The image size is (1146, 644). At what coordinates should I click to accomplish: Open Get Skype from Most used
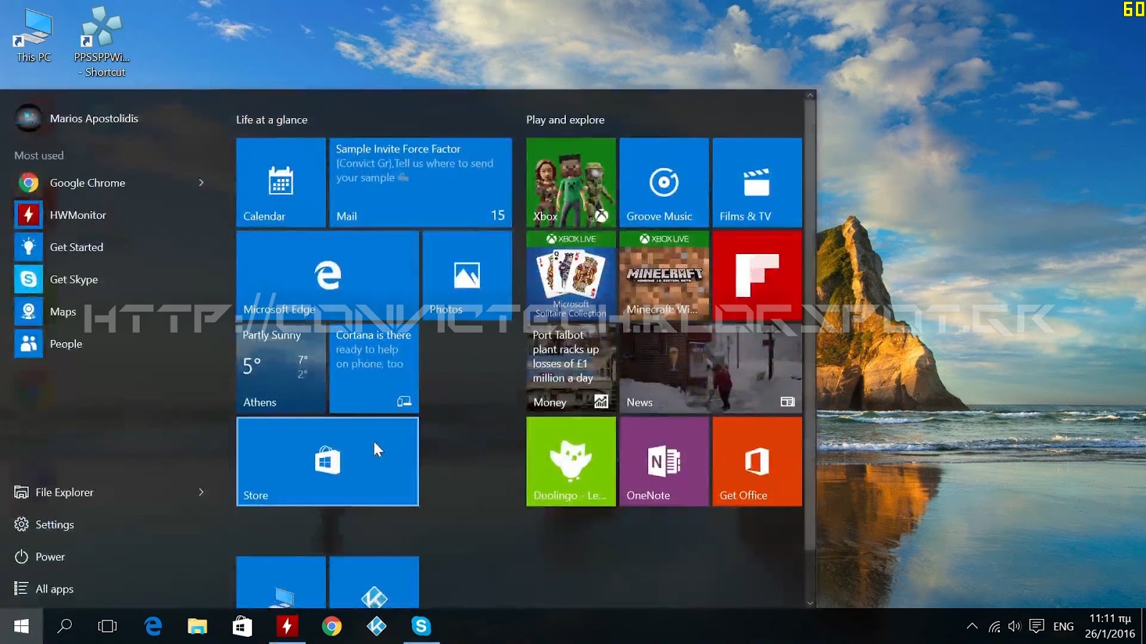111,279
